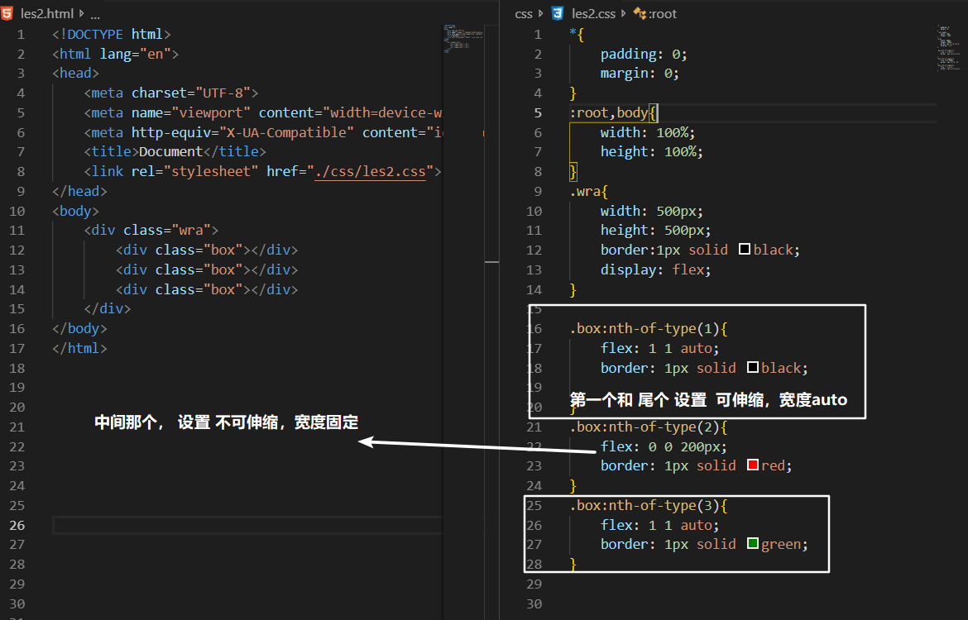
Task: Click the '...' breadcrumb next to les2.html
Action: 94,13
